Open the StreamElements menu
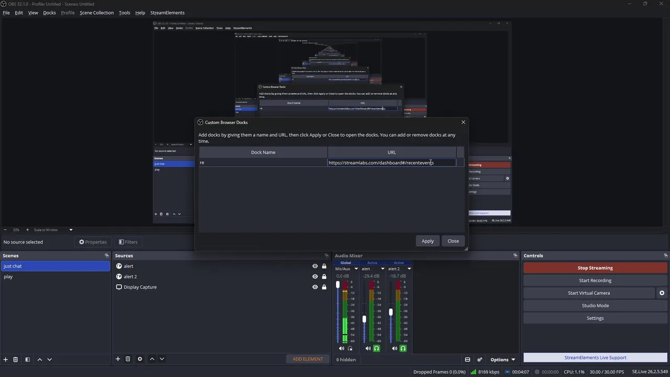The height and width of the screenshot is (377, 670). coord(167,13)
